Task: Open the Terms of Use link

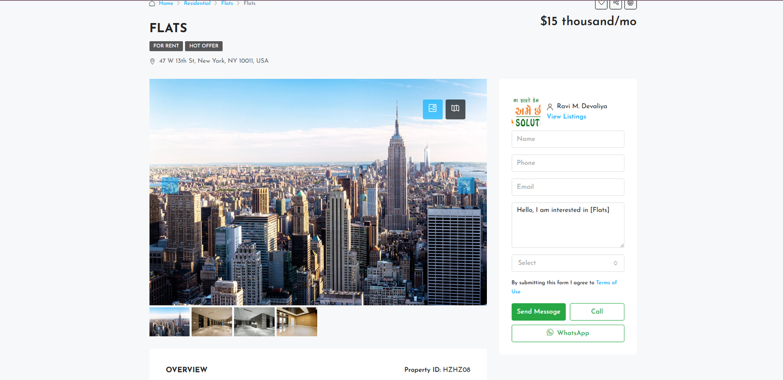Action: click(564, 287)
